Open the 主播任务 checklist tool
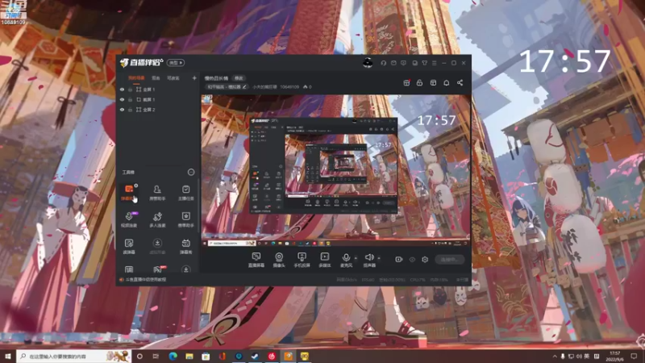Viewport: 645px width, 363px height. [x=186, y=193]
